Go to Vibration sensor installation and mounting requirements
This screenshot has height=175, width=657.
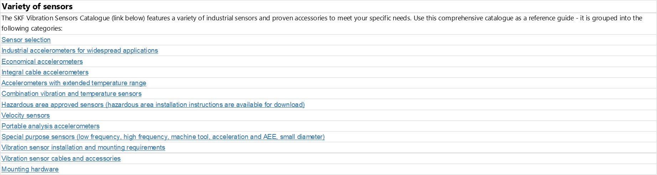(x=83, y=148)
